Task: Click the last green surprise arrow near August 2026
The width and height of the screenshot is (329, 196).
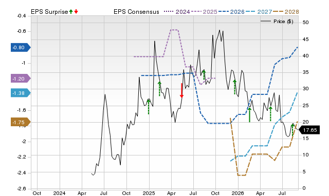Action: (293, 130)
